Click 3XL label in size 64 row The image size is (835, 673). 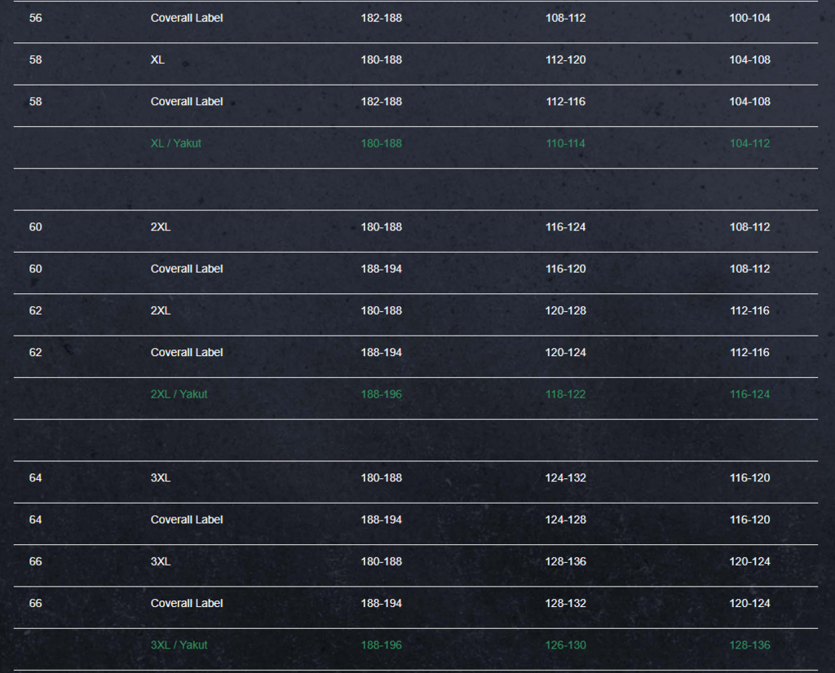pos(161,477)
